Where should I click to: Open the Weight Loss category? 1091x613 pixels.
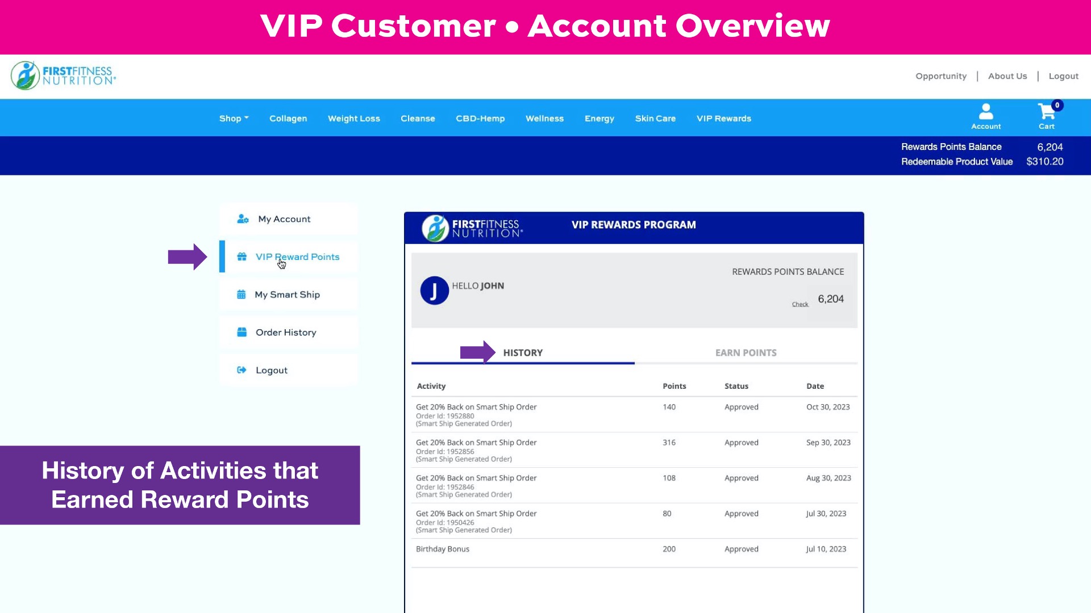coord(354,118)
